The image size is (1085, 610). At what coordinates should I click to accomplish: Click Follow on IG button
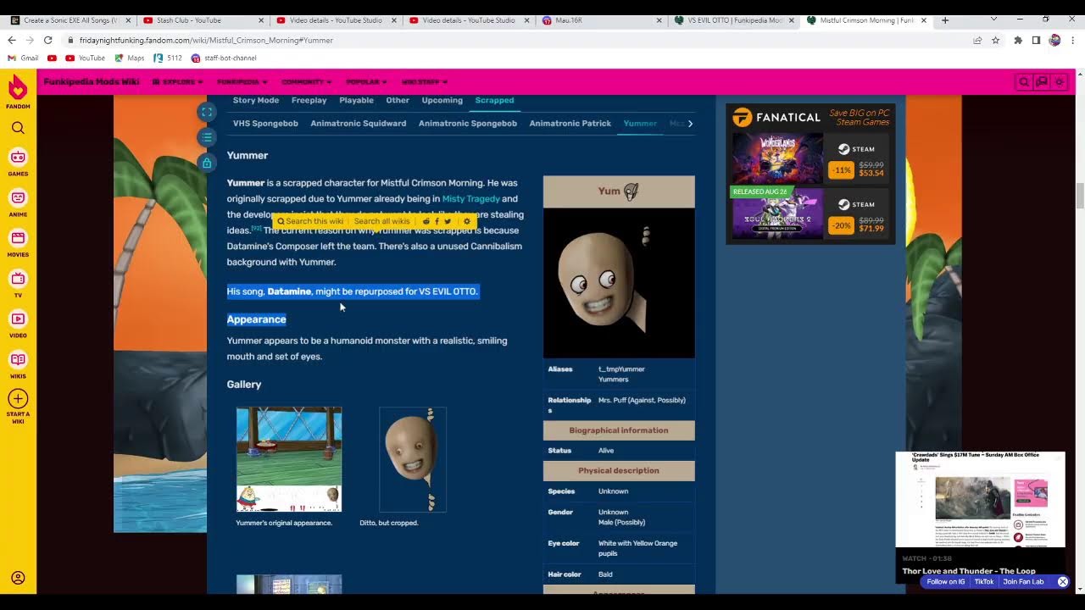[946, 582]
